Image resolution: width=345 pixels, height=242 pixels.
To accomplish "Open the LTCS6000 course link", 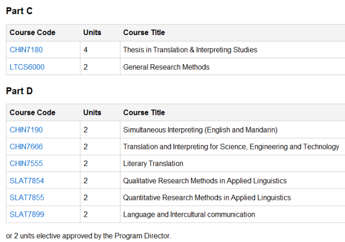I will (27, 67).
